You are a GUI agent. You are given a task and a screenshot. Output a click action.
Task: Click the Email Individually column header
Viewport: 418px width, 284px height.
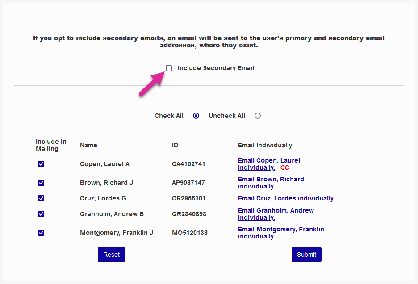[x=265, y=145]
